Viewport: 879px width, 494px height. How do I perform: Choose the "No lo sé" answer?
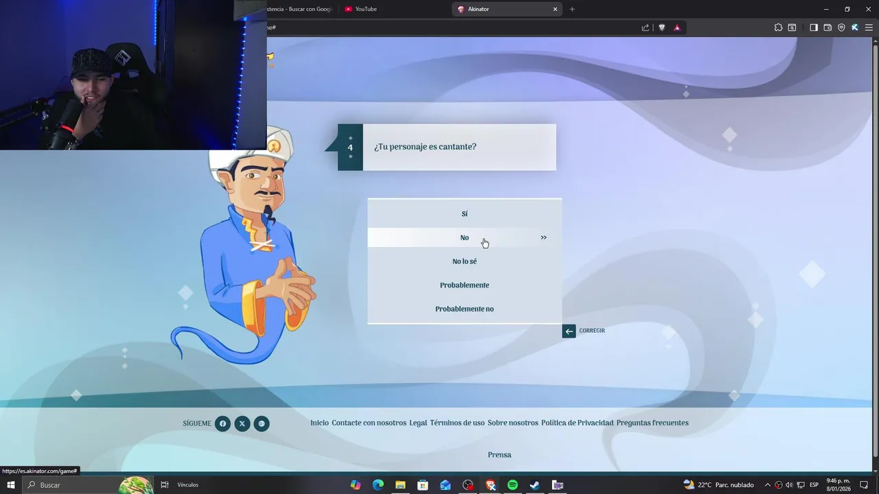tap(464, 261)
